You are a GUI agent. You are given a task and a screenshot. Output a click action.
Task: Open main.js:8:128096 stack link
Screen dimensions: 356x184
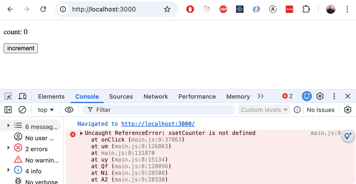click(141, 166)
